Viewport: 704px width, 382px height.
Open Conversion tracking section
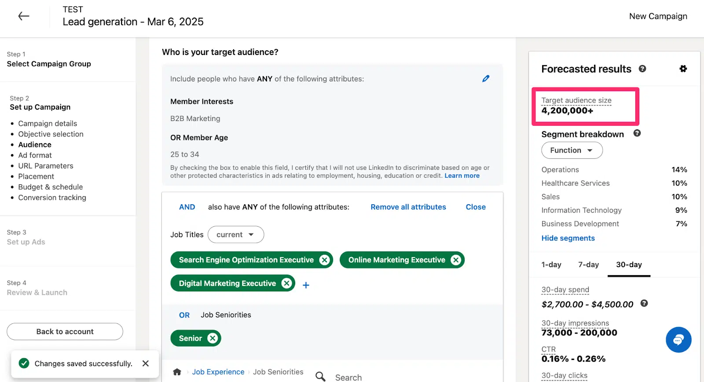point(52,198)
